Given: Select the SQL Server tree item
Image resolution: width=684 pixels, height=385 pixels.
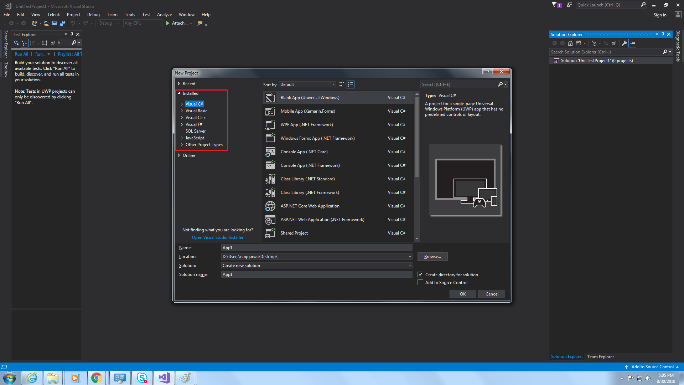Looking at the screenshot, I should [x=195, y=131].
